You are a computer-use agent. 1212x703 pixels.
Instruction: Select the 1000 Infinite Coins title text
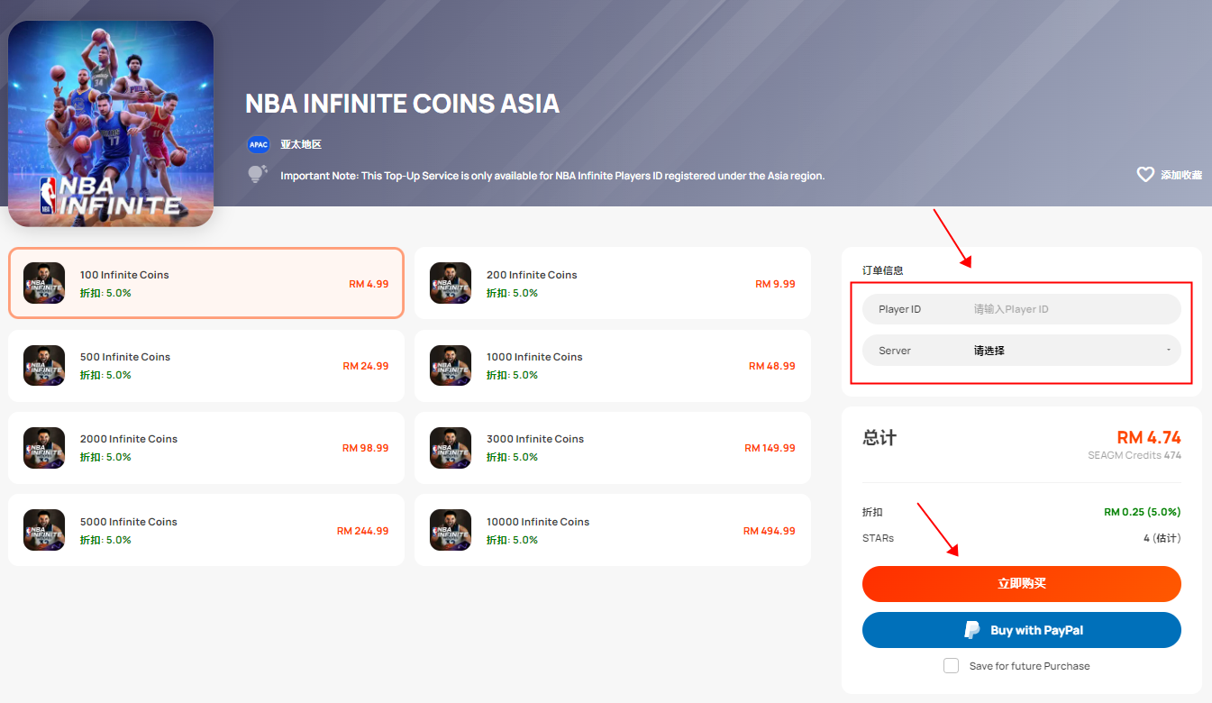click(534, 357)
